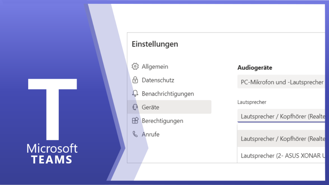The image size is (329, 185).
Task: Click the Audiogeräte section heading
Action: (x=255, y=68)
